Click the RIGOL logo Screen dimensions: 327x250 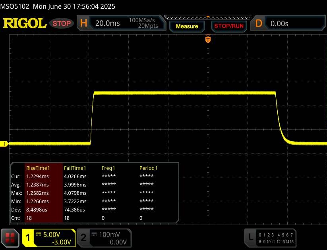tap(25, 23)
